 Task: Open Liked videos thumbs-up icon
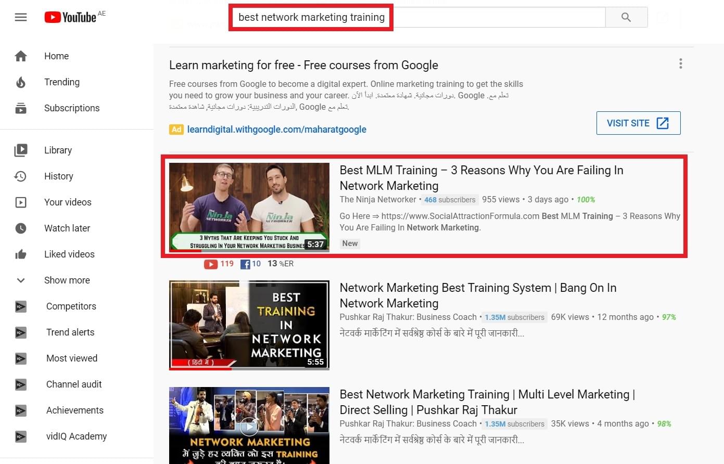(x=21, y=254)
